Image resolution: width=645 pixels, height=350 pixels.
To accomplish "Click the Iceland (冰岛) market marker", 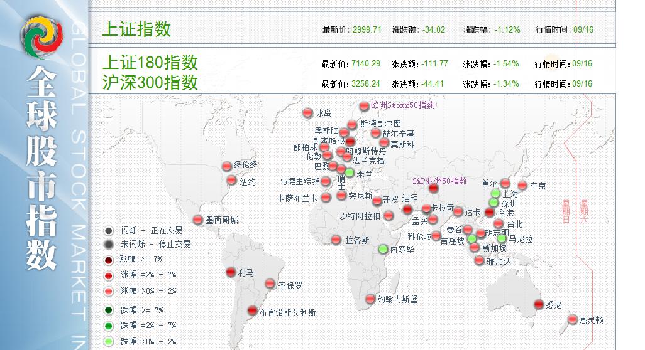I will tap(307, 113).
